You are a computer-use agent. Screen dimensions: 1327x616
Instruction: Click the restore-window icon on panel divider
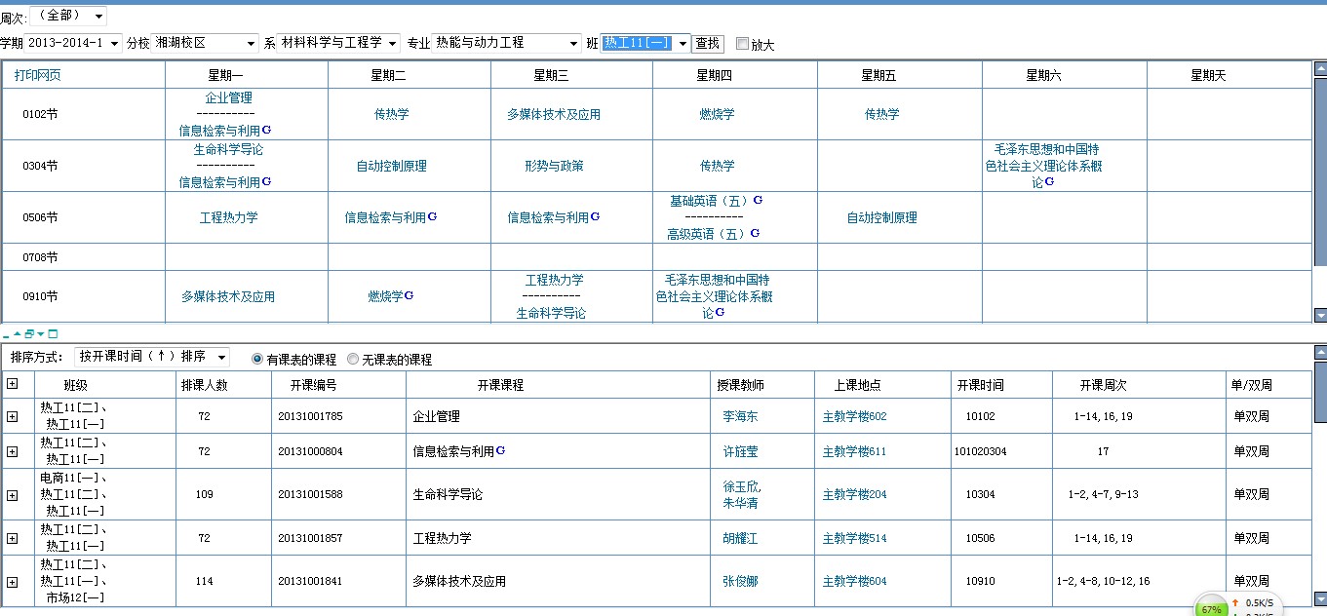(x=29, y=333)
